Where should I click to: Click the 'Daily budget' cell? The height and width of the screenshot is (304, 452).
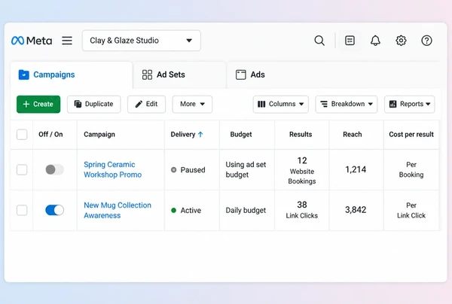(246, 211)
